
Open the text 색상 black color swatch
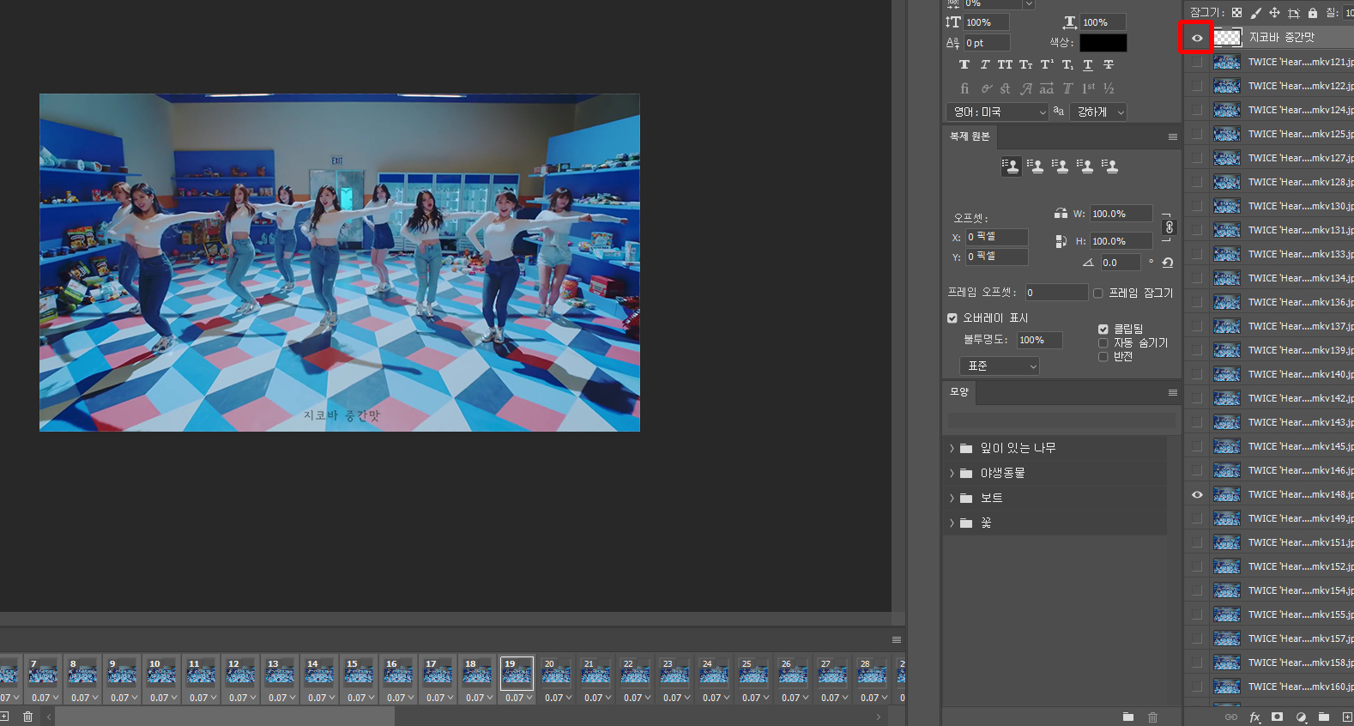tap(1103, 43)
